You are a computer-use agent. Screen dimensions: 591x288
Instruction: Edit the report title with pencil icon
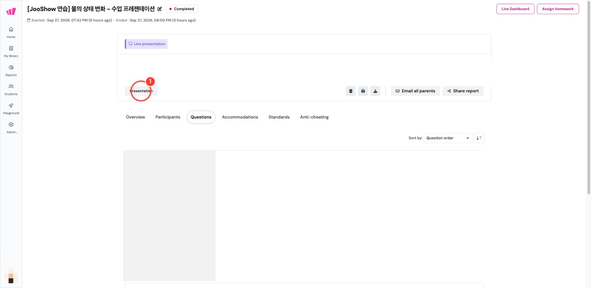(x=160, y=9)
